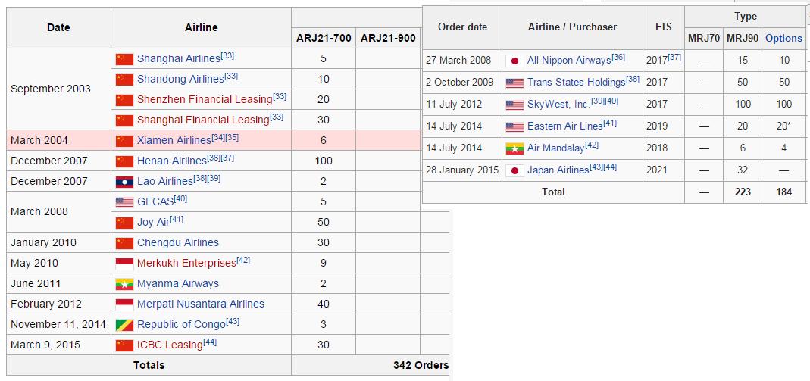This screenshot has height=381, width=810.
Task: Follow the Xiamen Airlines link
Action: (x=174, y=140)
